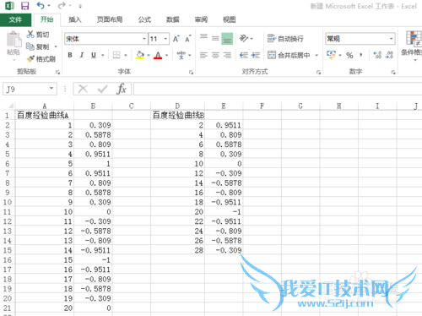Click the Copy icon
Screen dimensions: 422x316
point(30,46)
